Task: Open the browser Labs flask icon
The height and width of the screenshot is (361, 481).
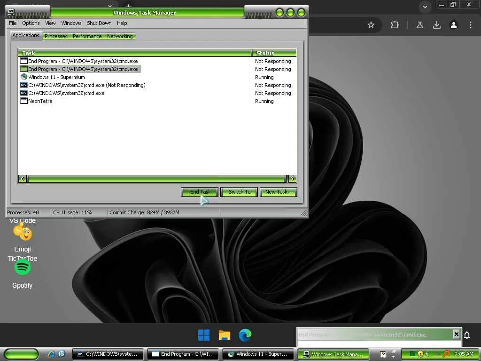Action: [420, 25]
